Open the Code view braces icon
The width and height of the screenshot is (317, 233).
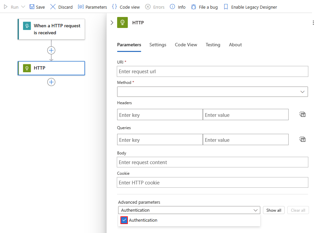click(114, 7)
